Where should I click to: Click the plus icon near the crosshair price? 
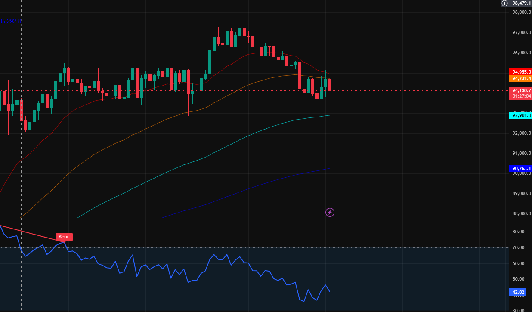pyautogui.click(x=504, y=3)
